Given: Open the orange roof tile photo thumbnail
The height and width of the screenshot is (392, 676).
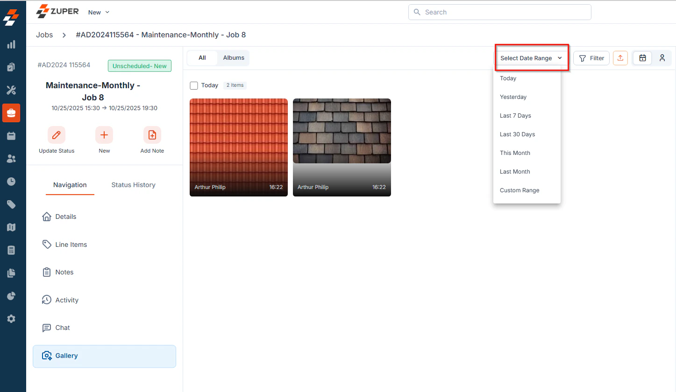Looking at the screenshot, I should coord(239,147).
